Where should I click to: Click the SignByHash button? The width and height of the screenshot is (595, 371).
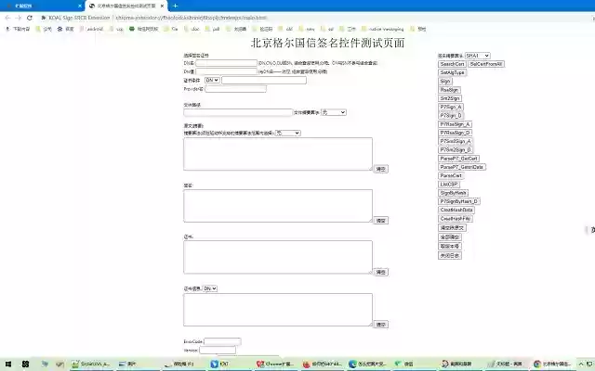pyautogui.click(x=454, y=193)
